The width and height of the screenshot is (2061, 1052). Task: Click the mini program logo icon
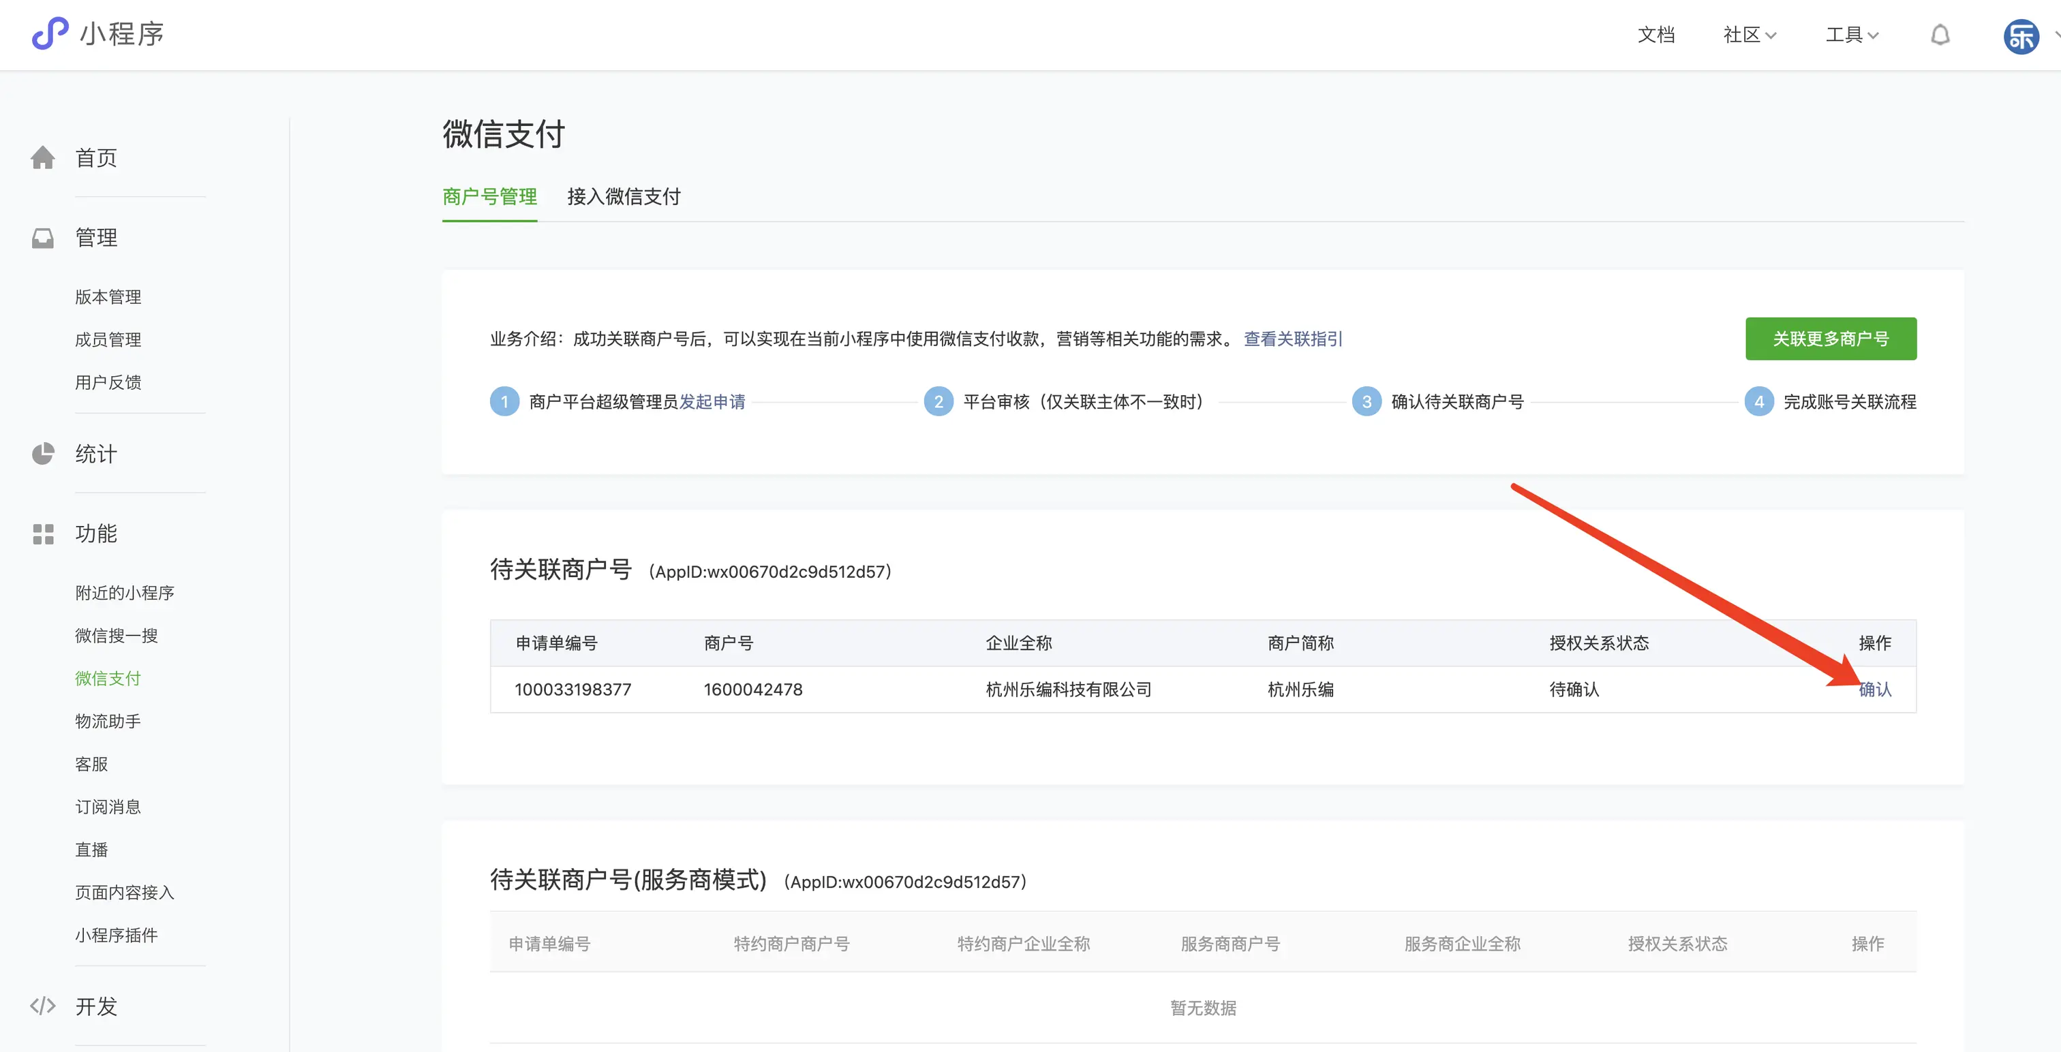point(50,33)
